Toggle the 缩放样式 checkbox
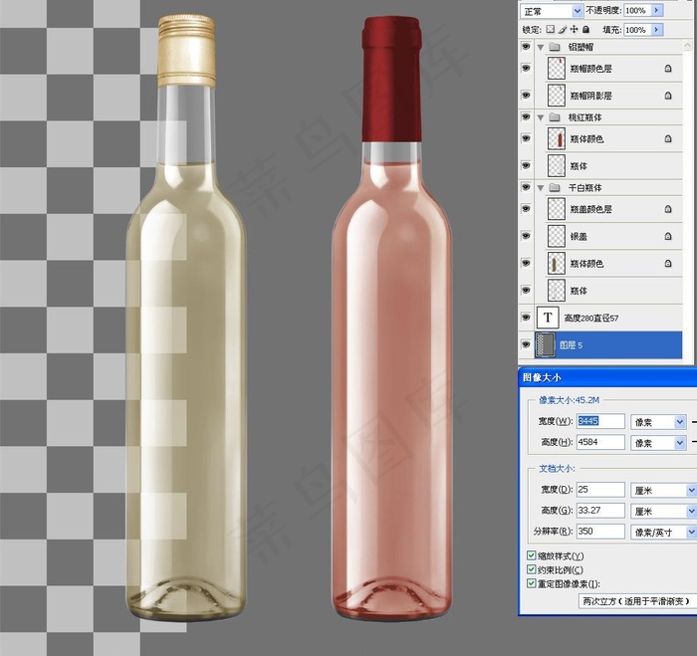Image resolution: width=697 pixels, height=656 pixels. point(531,555)
